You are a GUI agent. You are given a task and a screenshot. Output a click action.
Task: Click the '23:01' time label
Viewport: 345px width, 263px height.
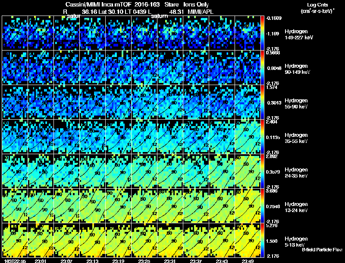(x=41, y=261)
